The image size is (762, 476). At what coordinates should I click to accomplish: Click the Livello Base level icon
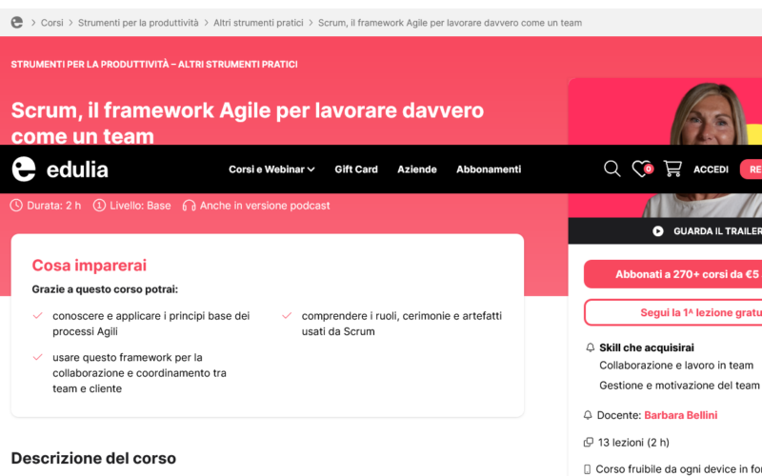pyautogui.click(x=99, y=206)
